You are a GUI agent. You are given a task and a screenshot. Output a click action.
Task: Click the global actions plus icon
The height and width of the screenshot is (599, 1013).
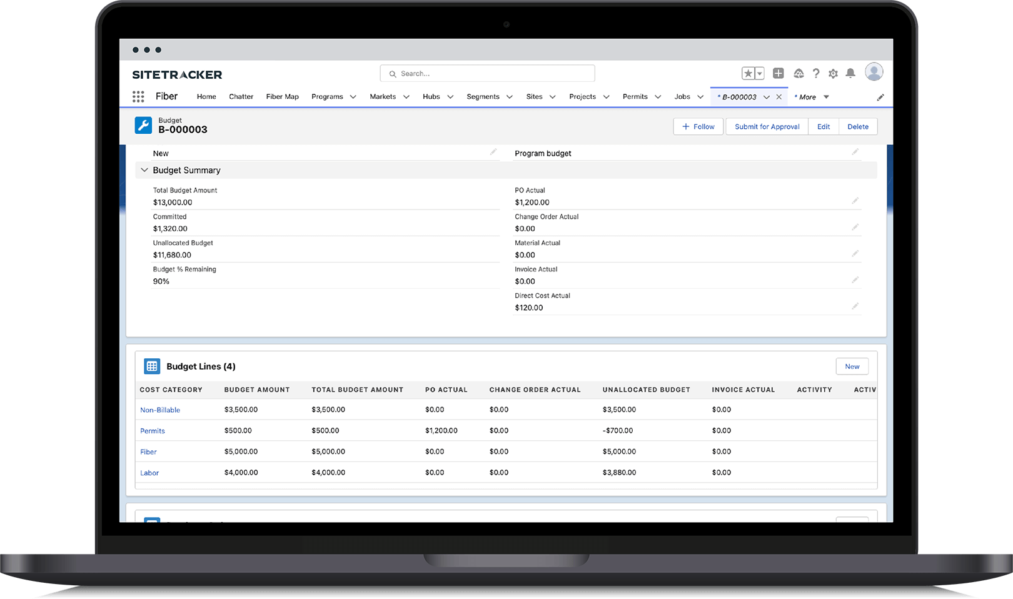coord(779,73)
